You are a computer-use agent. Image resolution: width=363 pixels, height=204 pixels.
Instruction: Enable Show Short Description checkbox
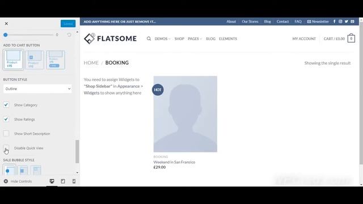click(6, 134)
